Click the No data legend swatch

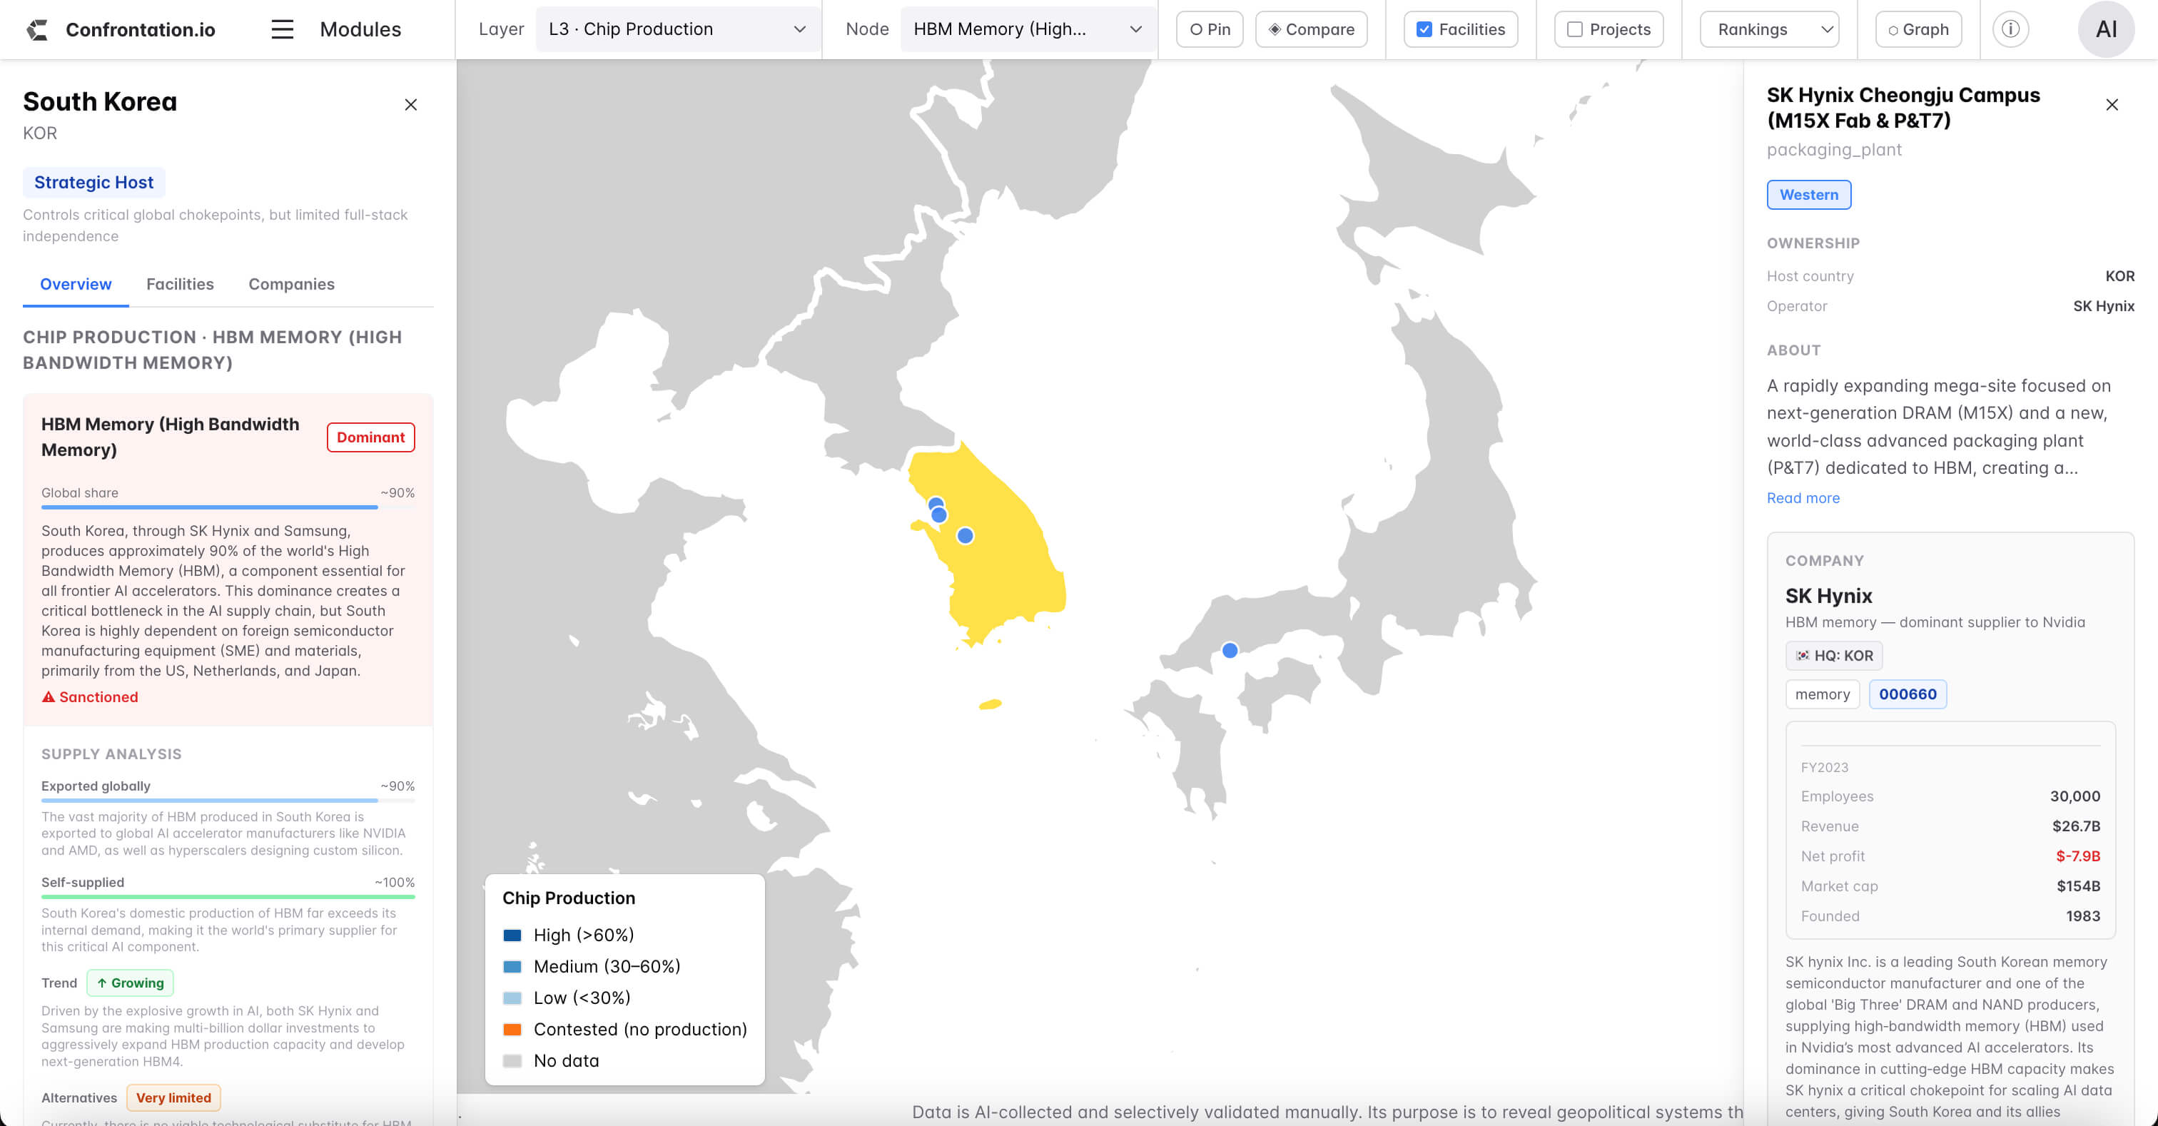(512, 1060)
